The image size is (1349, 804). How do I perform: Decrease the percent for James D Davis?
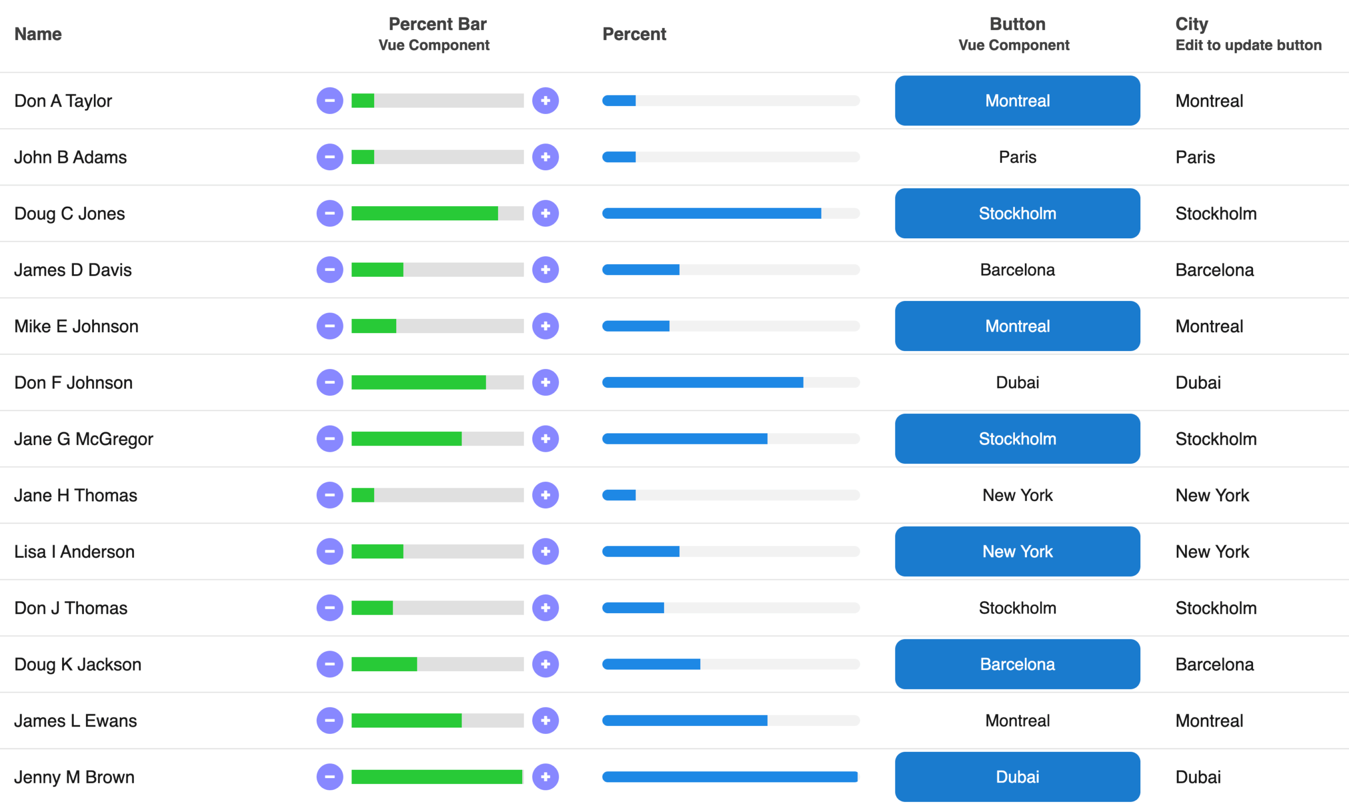[330, 270]
